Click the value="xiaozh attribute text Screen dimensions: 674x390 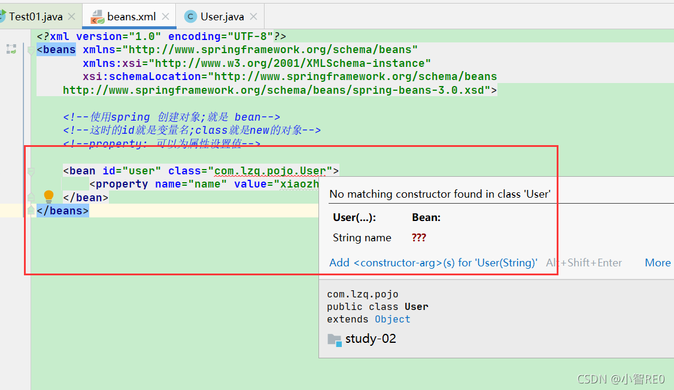click(x=277, y=184)
